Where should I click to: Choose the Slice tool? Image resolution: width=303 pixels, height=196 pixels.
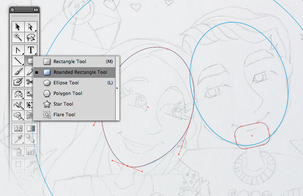point(30,164)
